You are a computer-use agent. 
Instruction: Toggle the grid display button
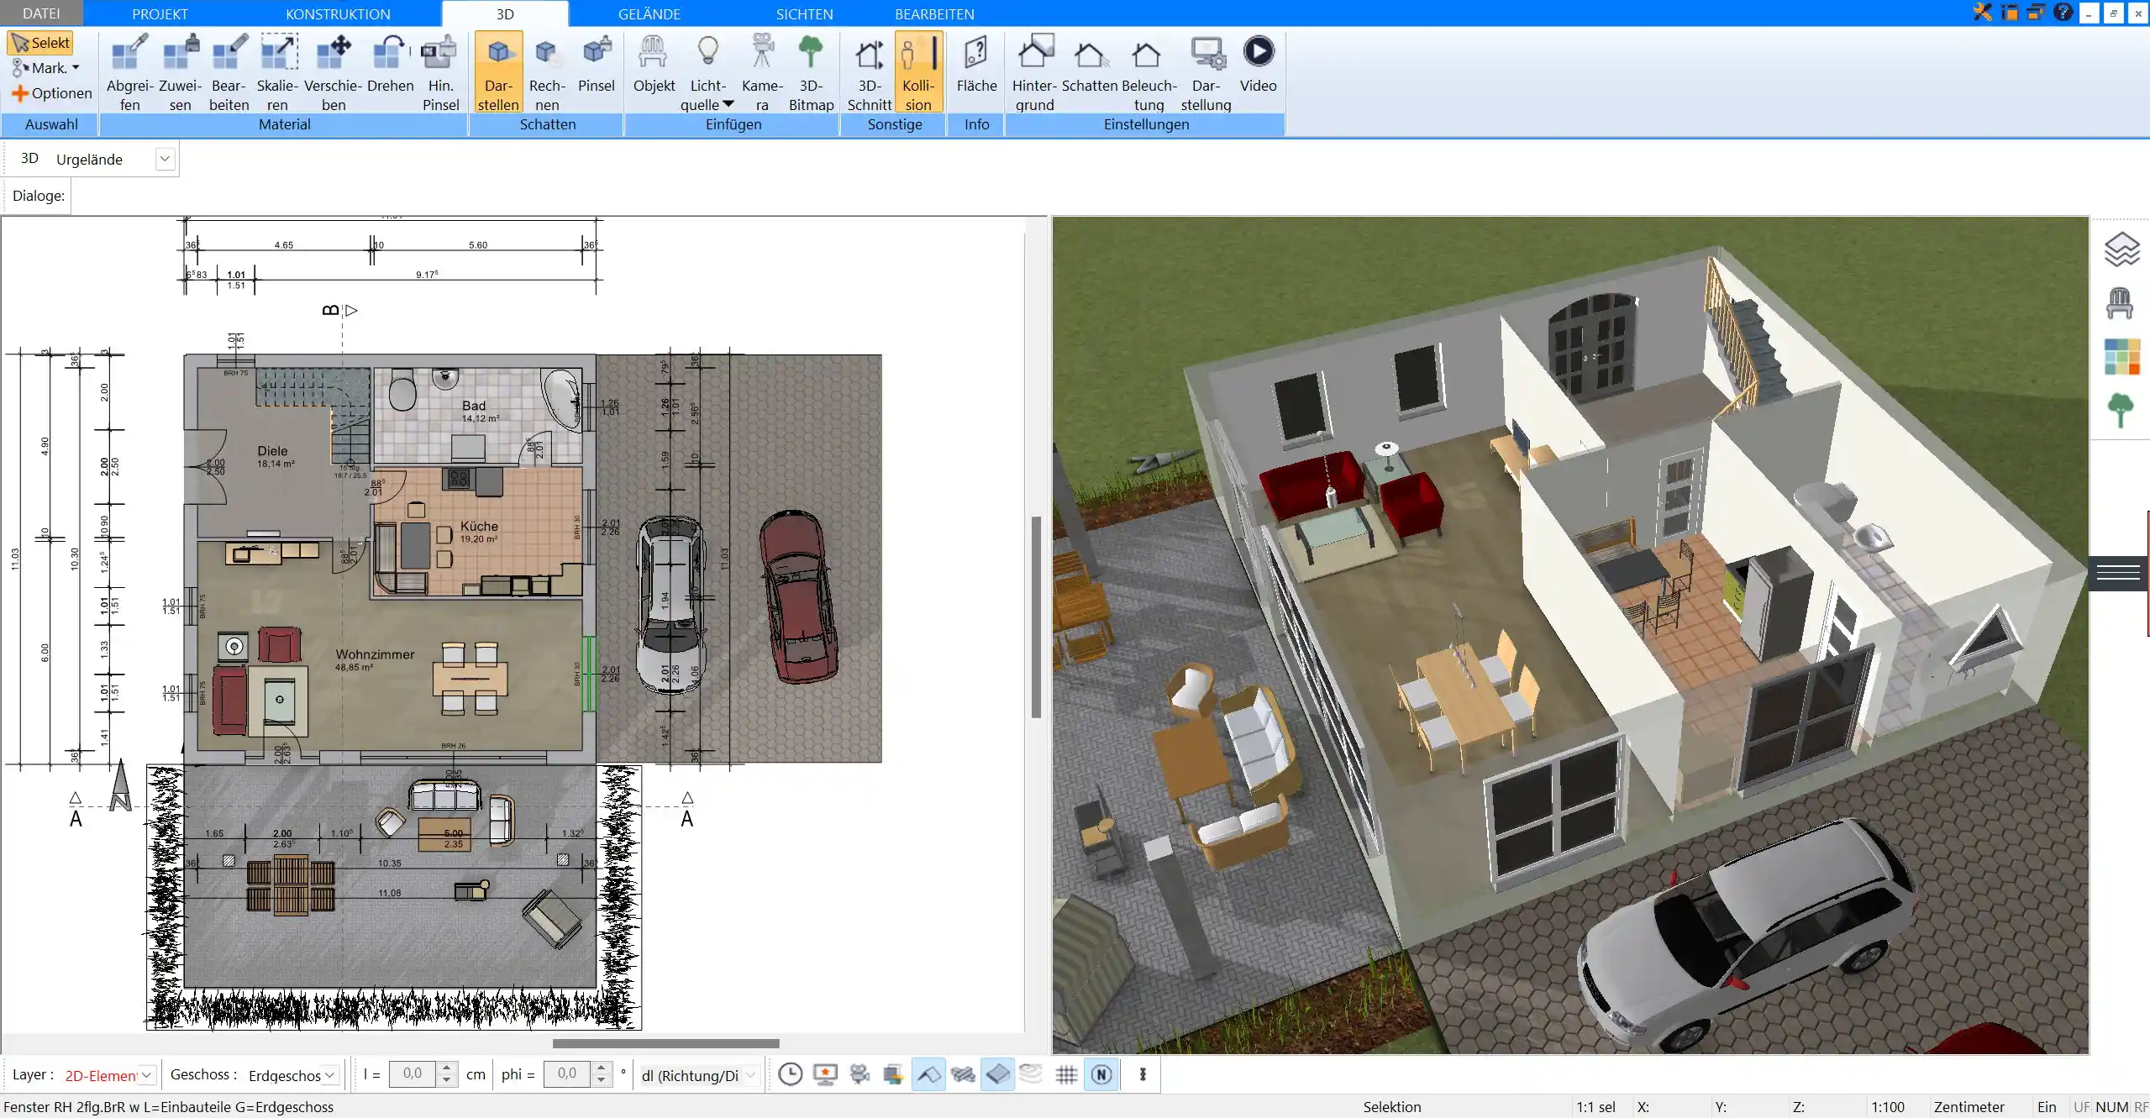1066,1074
